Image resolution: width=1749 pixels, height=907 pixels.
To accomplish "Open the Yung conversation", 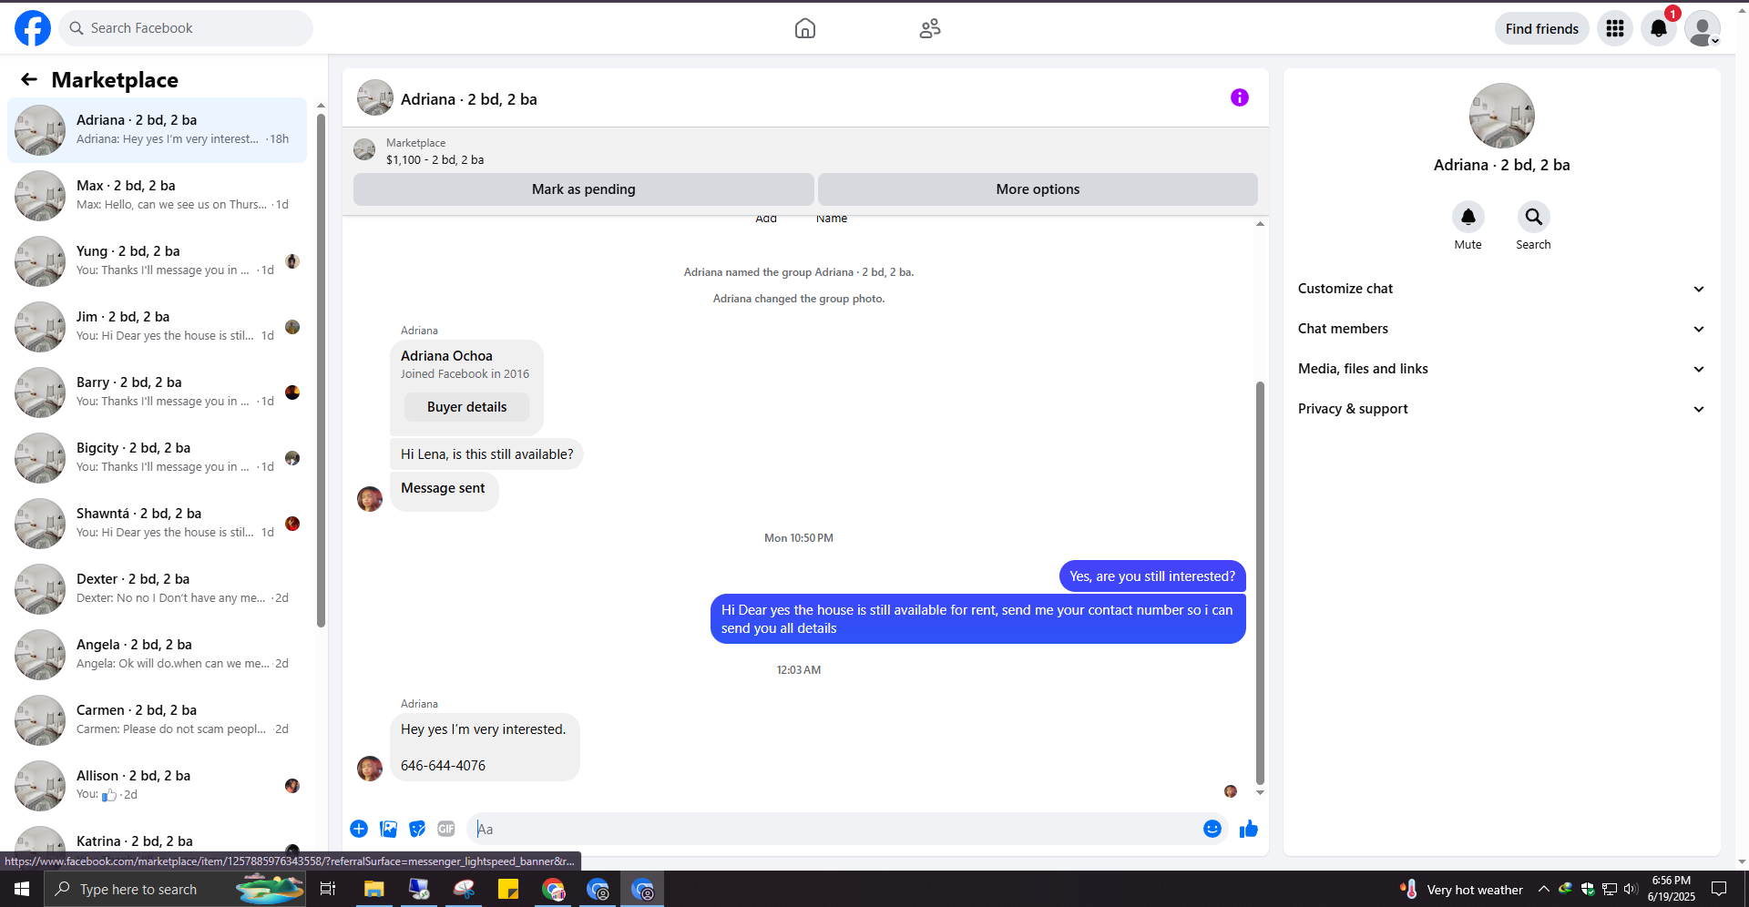I will click(x=158, y=261).
